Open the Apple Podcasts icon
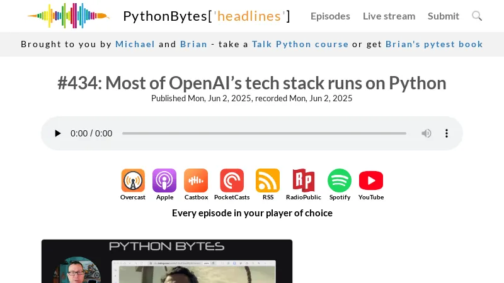 point(164,181)
